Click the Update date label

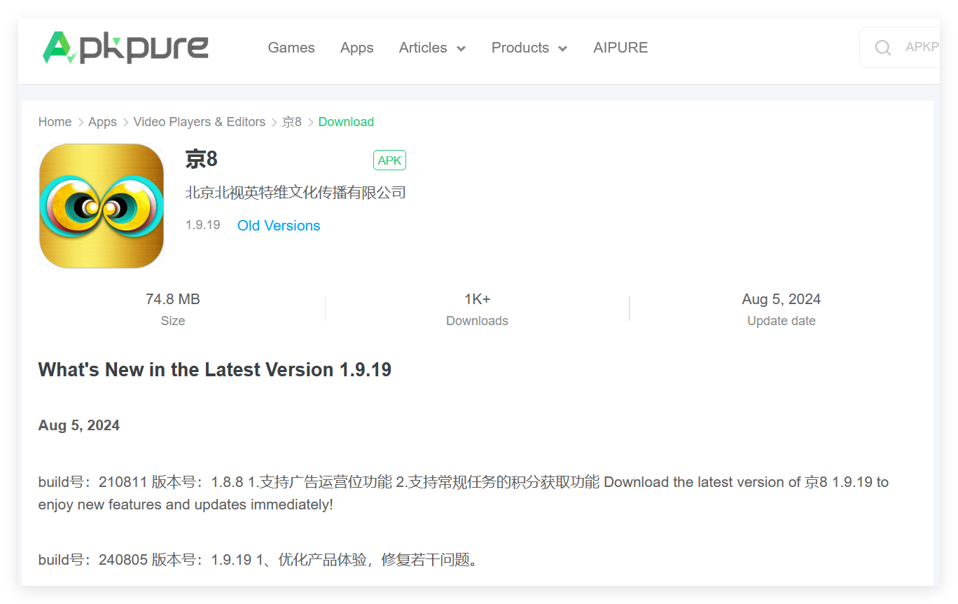pyautogui.click(x=782, y=321)
